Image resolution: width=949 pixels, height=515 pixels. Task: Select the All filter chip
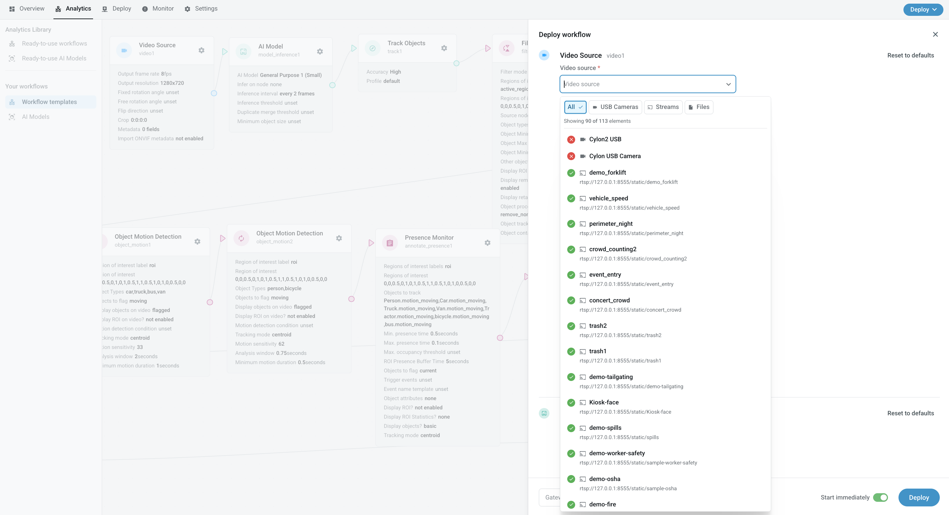tap(575, 107)
